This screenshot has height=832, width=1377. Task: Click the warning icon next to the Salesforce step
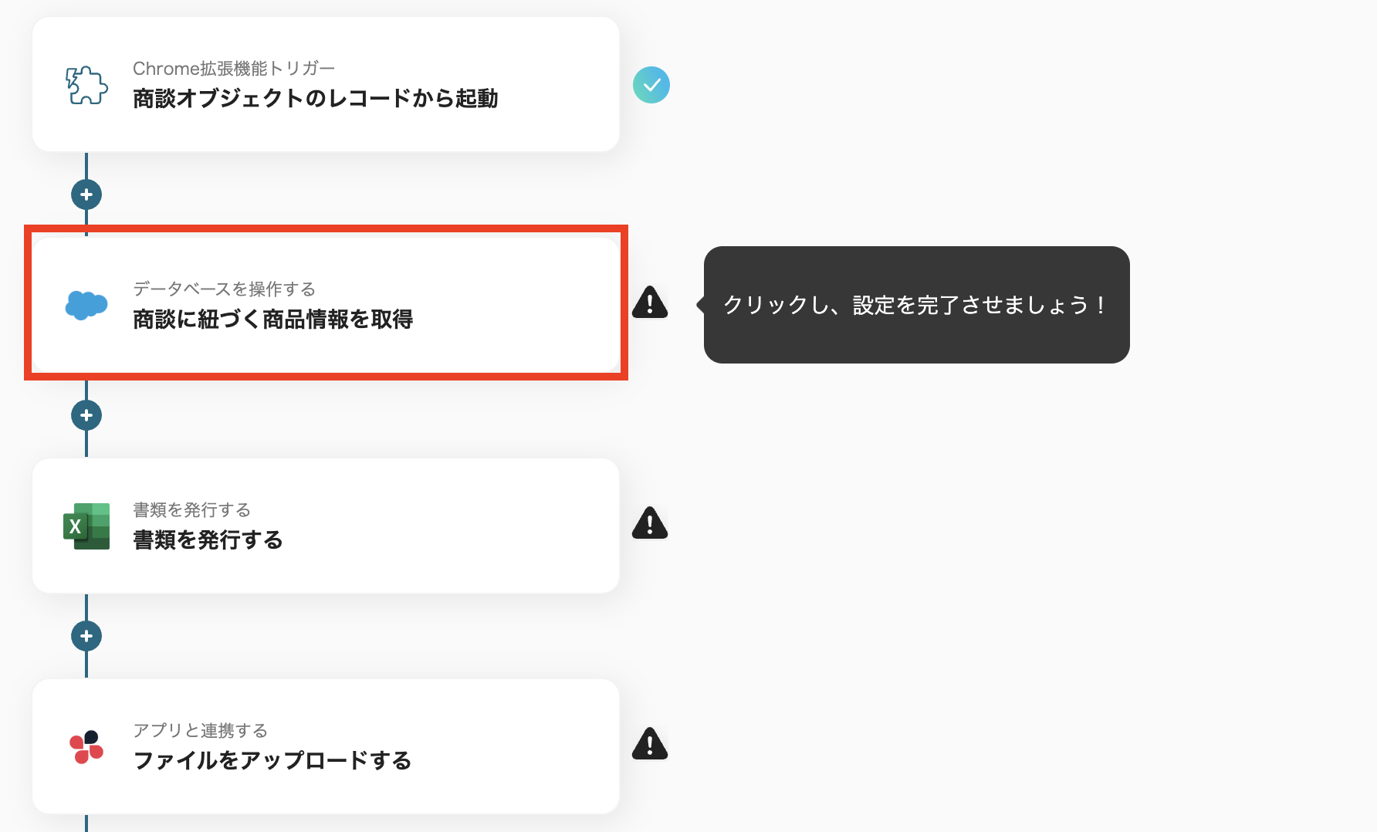651,303
